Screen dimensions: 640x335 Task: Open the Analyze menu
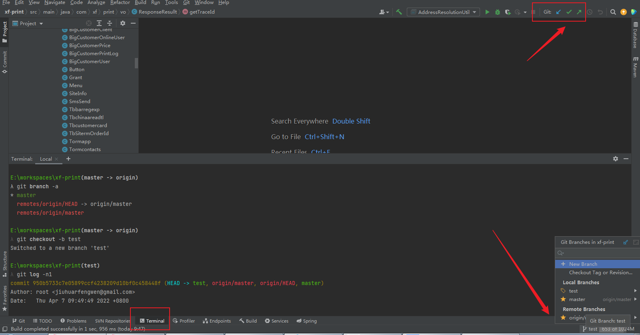(x=96, y=2)
